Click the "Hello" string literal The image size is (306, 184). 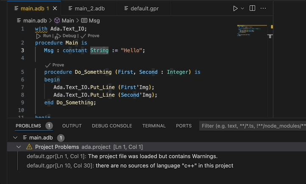[x=131, y=50]
